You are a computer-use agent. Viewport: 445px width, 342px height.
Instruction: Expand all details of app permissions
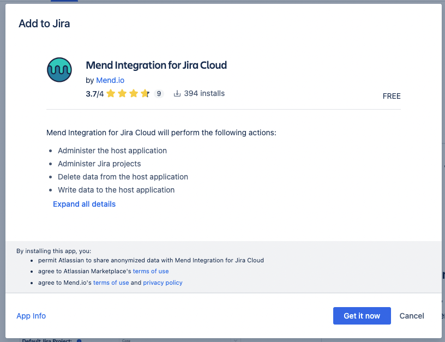pyautogui.click(x=84, y=203)
